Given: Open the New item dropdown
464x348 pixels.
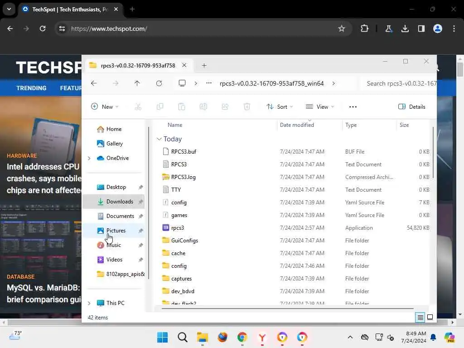Looking at the screenshot, I should (105, 107).
